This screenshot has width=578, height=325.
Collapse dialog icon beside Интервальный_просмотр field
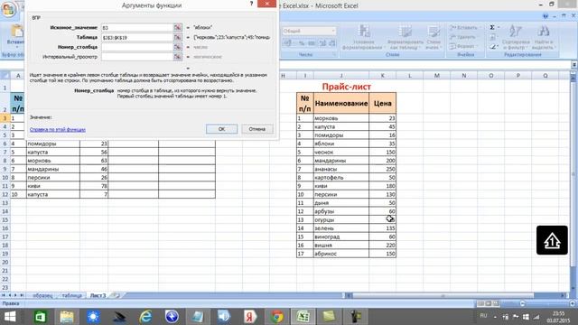point(178,56)
